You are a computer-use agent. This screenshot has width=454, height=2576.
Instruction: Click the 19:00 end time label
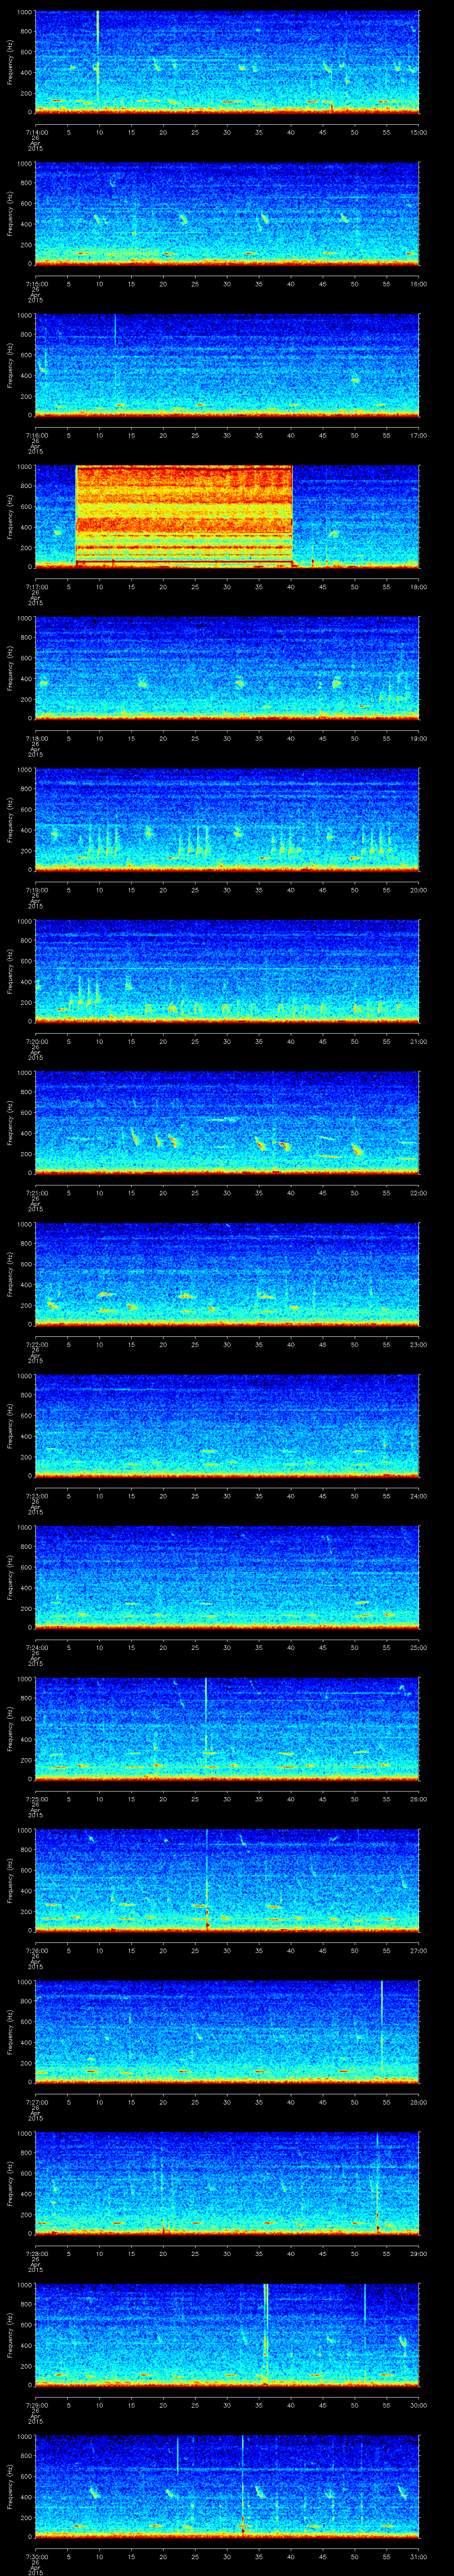pos(418,738)
